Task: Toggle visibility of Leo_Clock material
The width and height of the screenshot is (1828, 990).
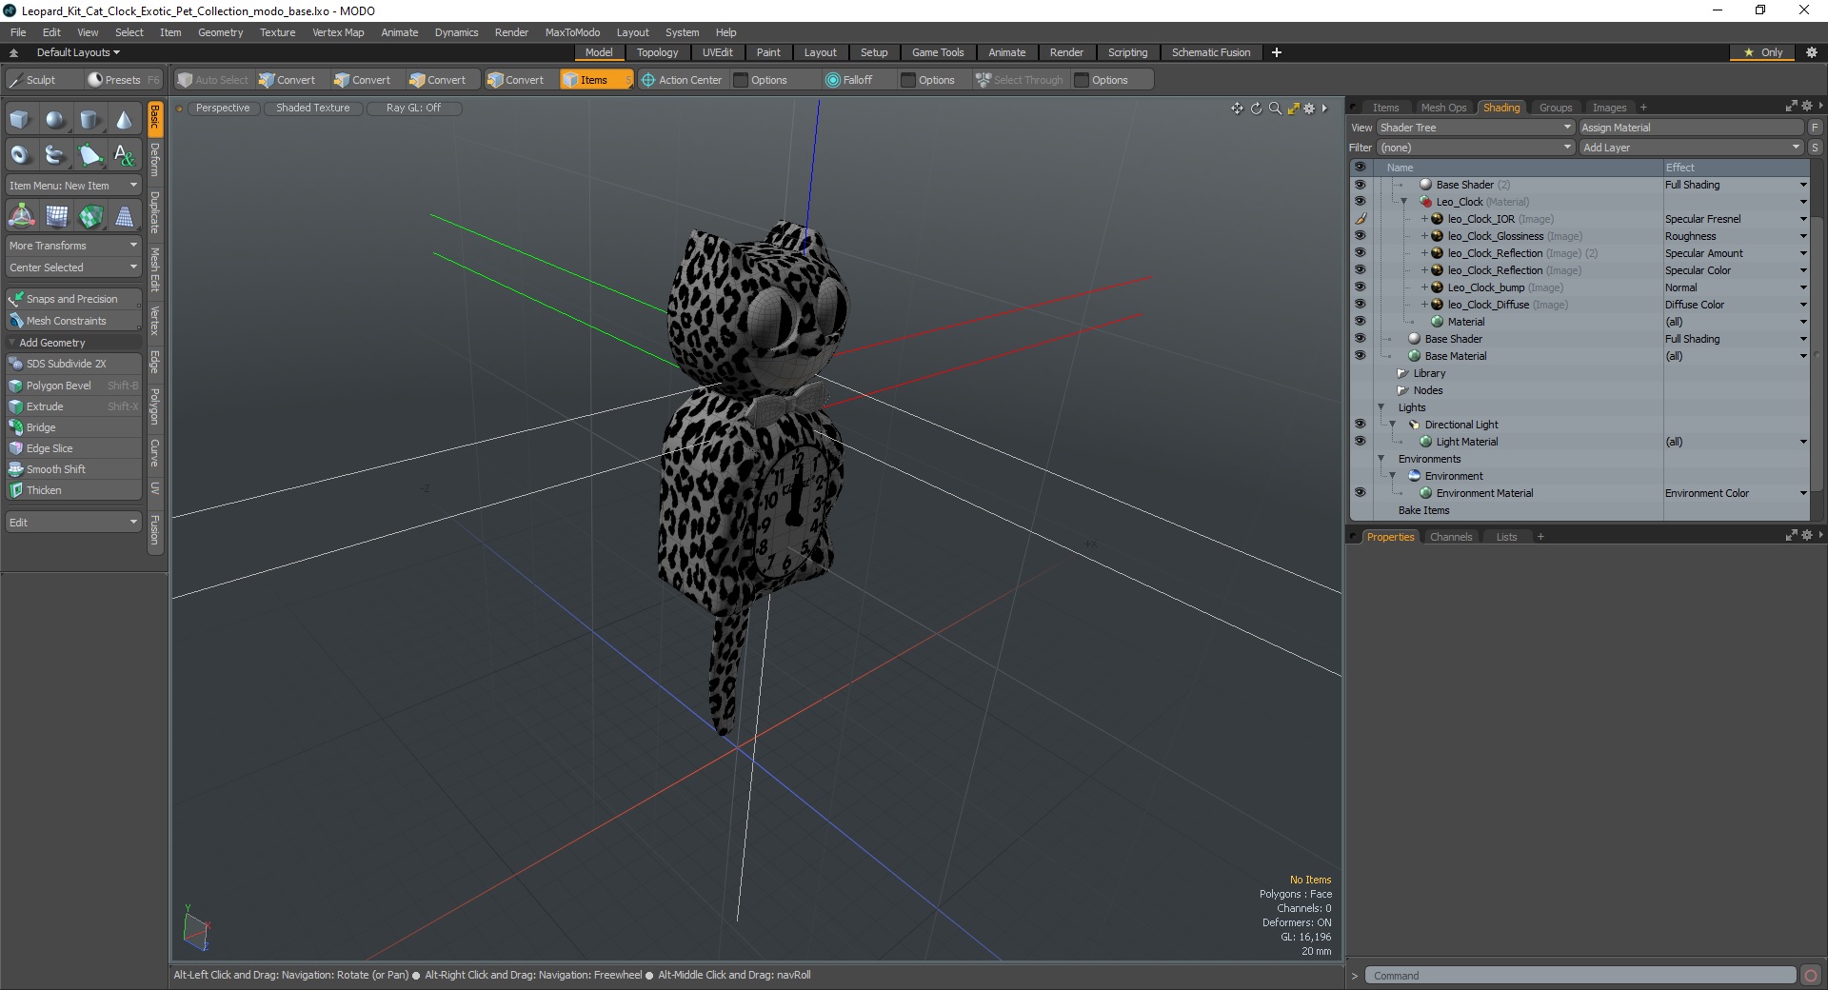Action: pyautogui.click(x=1360, y=202)
